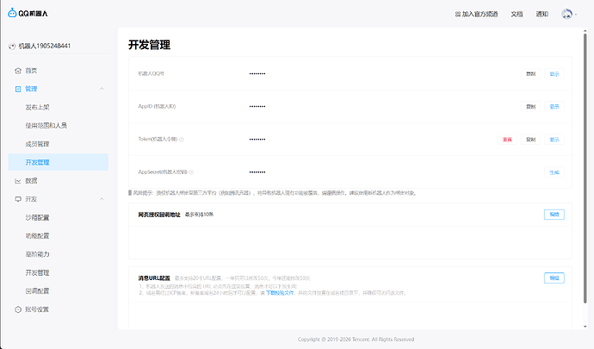Click 加入官方频道 in the top bar

480,14
